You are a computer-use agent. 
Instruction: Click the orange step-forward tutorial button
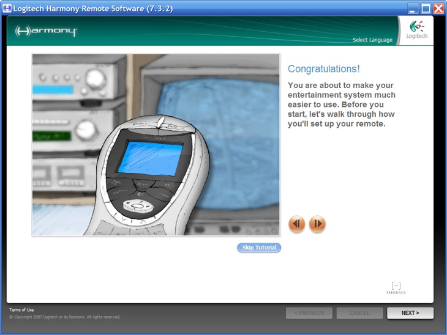coord(317,224)
